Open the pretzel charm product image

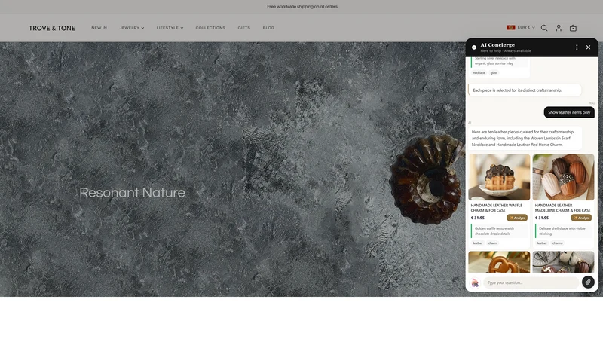click(x=499, y=262)
